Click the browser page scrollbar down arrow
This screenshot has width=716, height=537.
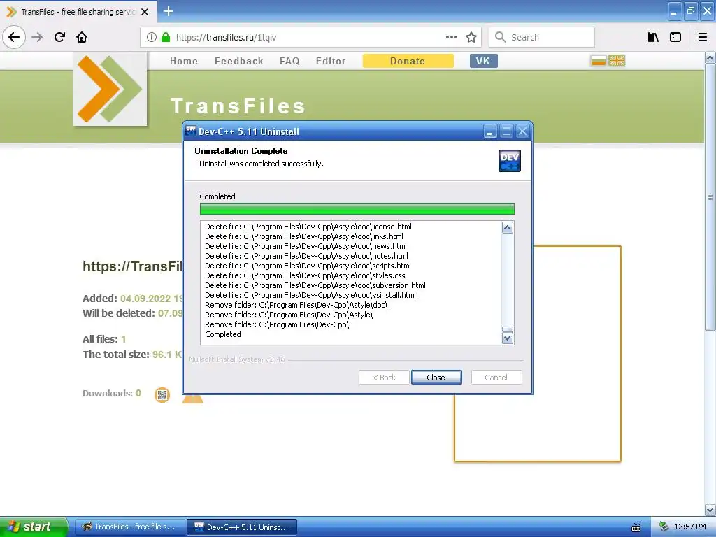pos(710,510)
